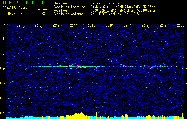Click the 0.7 kHz axis label
Viewport: 187px width, 119px height.
(x=2, y=98)
